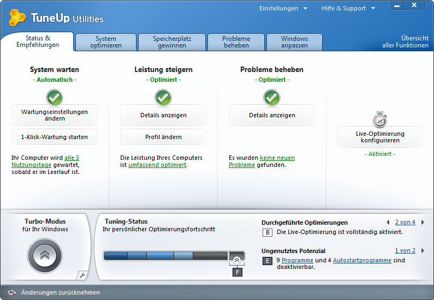This screenshot has width=434, height=300.
Task: Click the lifebuoy icon beside Änderungen zurücknehmen
Action: 11,292
